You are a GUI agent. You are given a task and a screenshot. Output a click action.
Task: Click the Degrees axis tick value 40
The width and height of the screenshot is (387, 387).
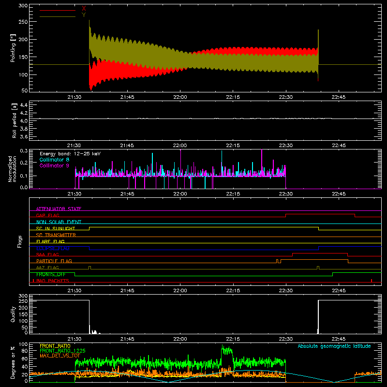tap(25, 367)
